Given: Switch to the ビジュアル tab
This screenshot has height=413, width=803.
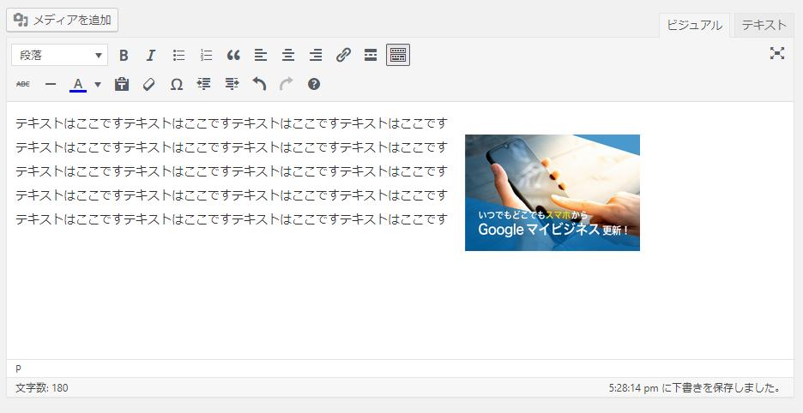Looking at the screenshot, I should [x=694, y=25].
